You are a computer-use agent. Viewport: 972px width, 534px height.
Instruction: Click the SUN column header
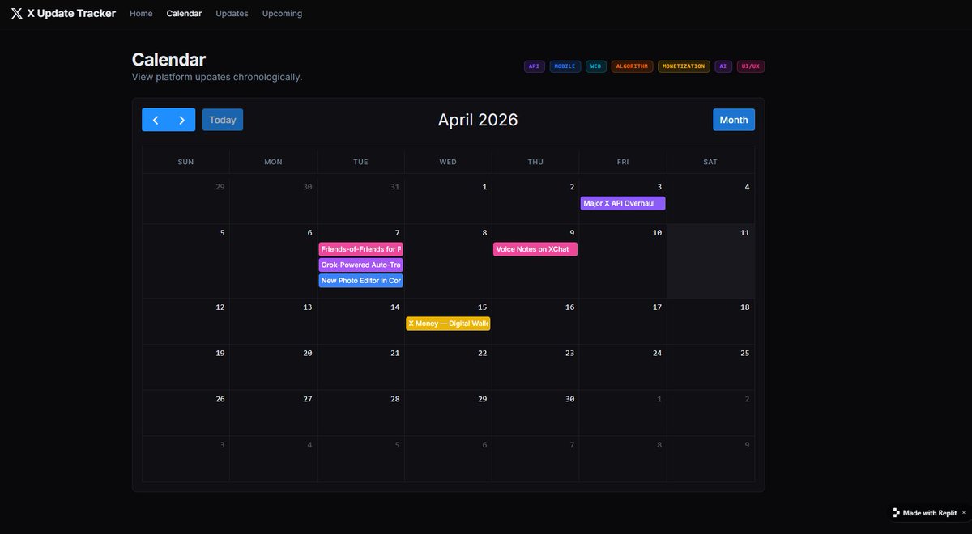(185, 162)
